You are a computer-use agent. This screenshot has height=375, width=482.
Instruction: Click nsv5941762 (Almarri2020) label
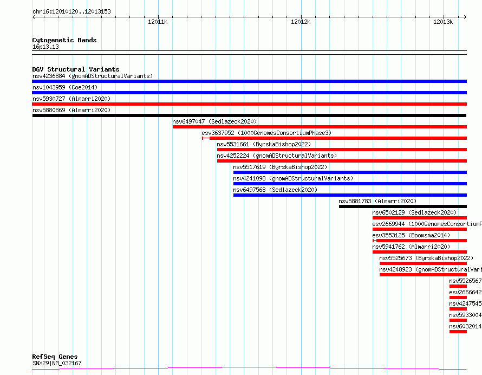click(411, 247)
